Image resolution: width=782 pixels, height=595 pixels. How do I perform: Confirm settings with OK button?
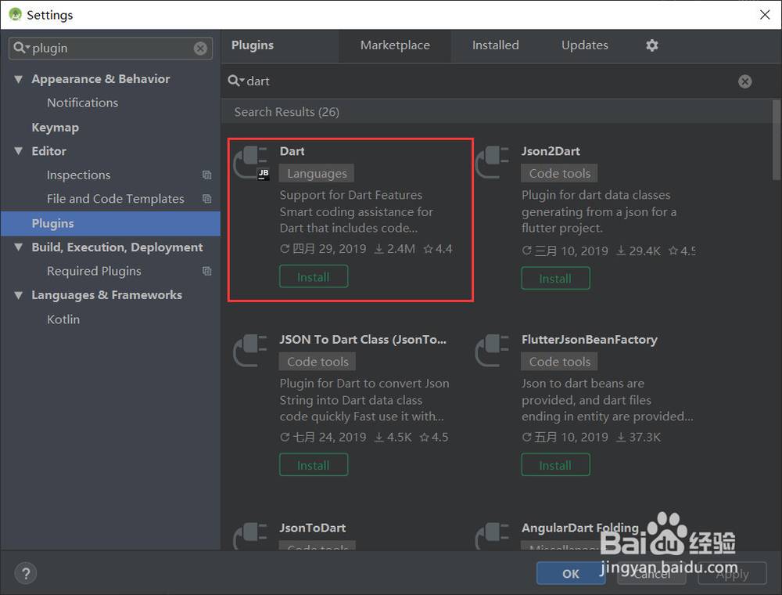point(571,574)
